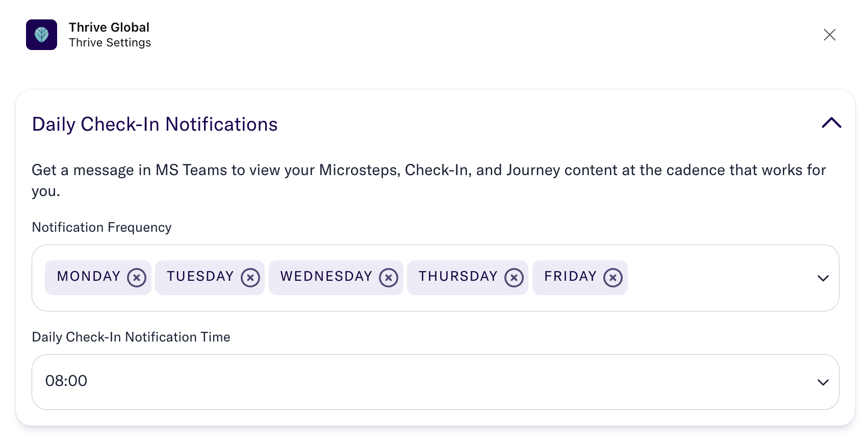Click the THURSDAY chip label
Viewport: 868px width, 438px height.
click(458, 277)
